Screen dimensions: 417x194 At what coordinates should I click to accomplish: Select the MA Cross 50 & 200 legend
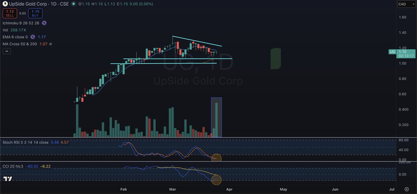tap(20, 44)
